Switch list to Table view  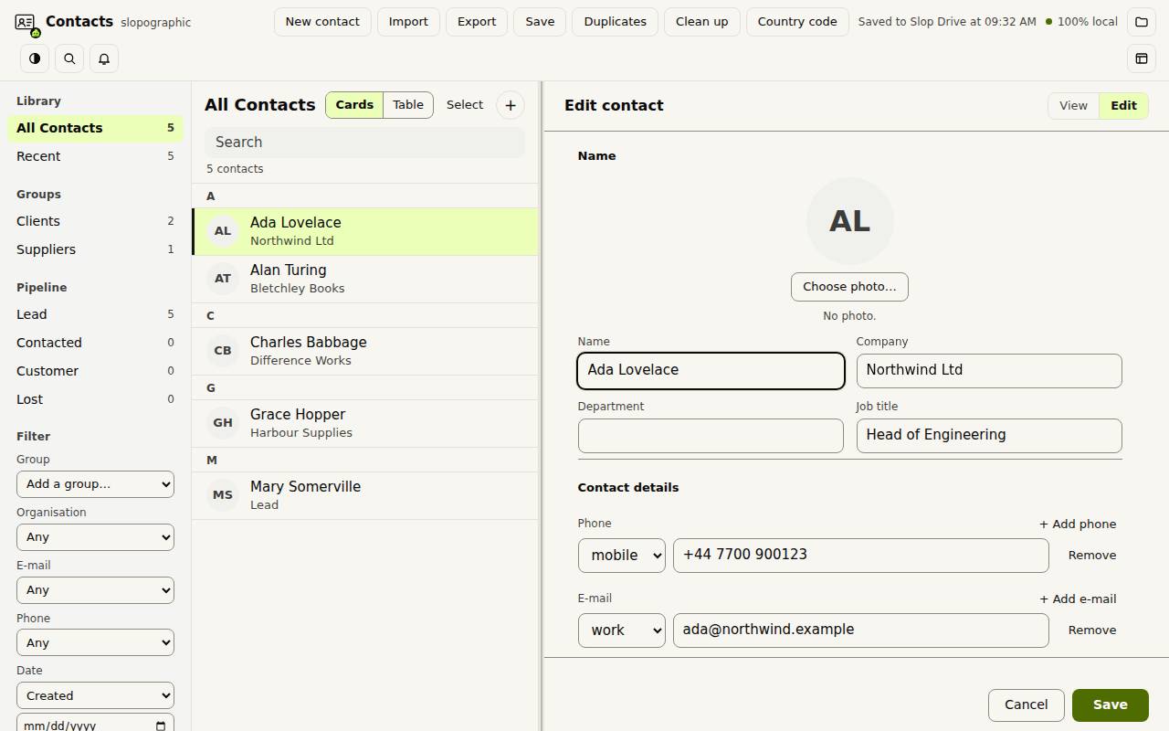[408, 105]
